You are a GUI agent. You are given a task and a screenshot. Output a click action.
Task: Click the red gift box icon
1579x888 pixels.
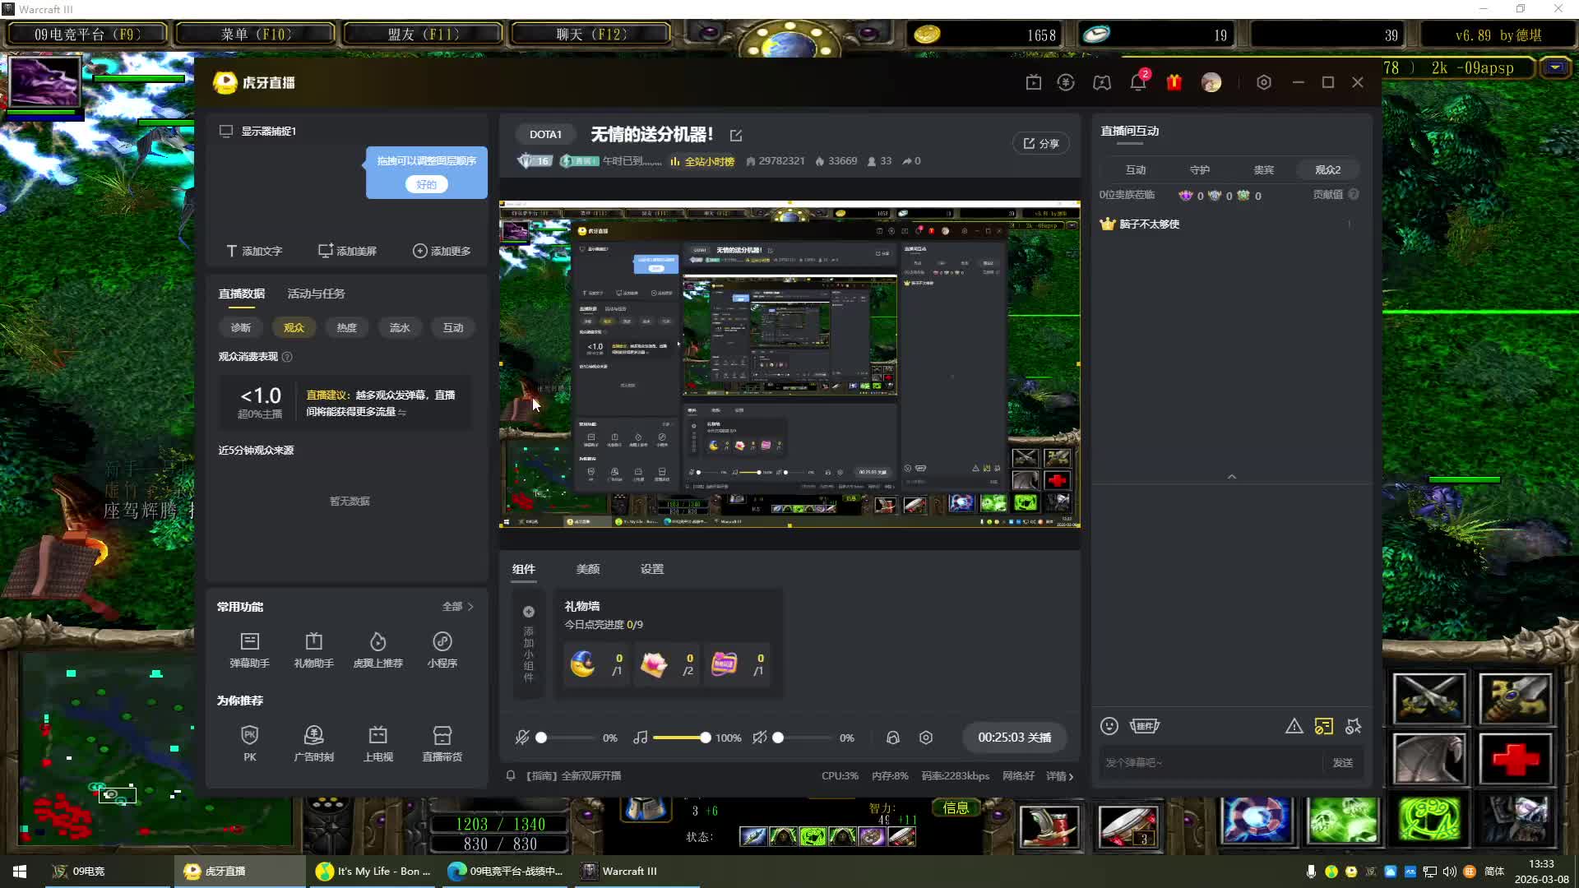point(1174,83)
